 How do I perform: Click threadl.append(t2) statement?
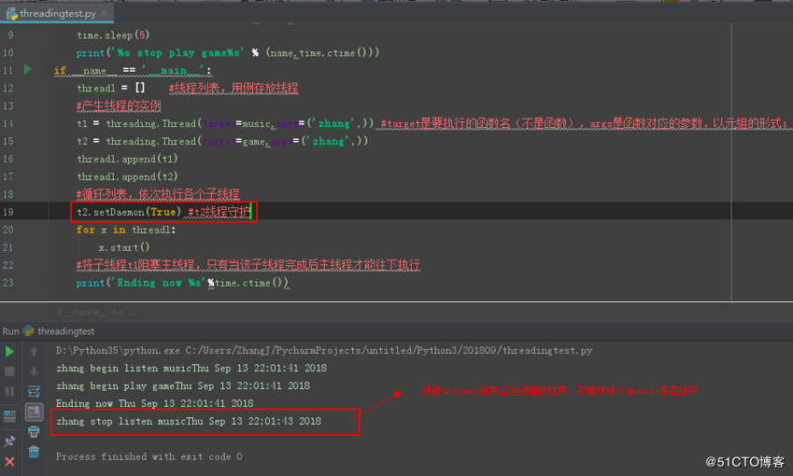127,176
